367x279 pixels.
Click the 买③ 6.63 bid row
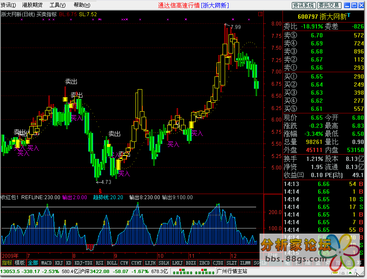tap(324, 93)
